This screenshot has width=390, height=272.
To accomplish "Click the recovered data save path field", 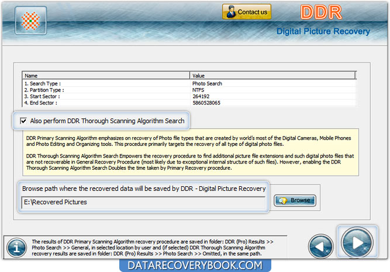I will click(x=143, y=203).
